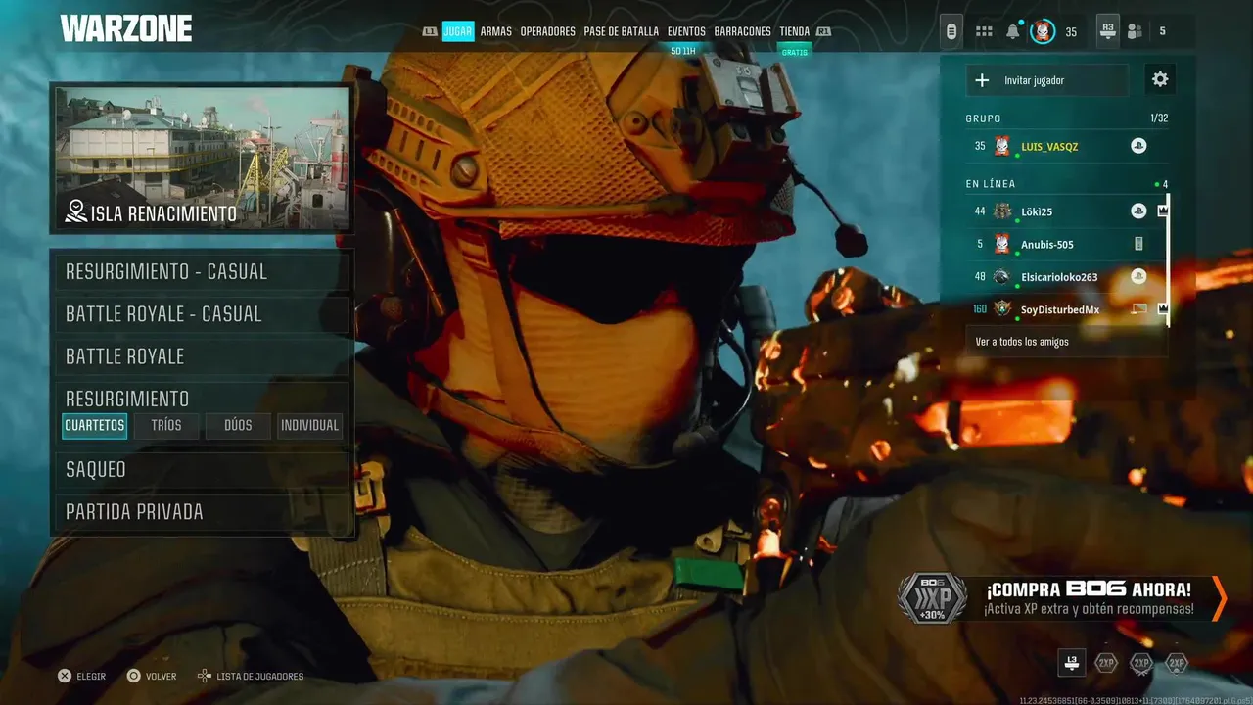
Task: Switch to the Jugar tab
Action: pyautogui.click(x=458, y=31)
